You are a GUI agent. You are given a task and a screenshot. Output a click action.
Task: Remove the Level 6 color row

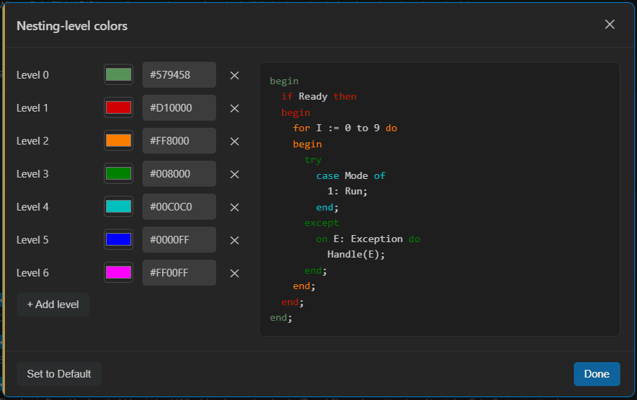coord(234,273)
